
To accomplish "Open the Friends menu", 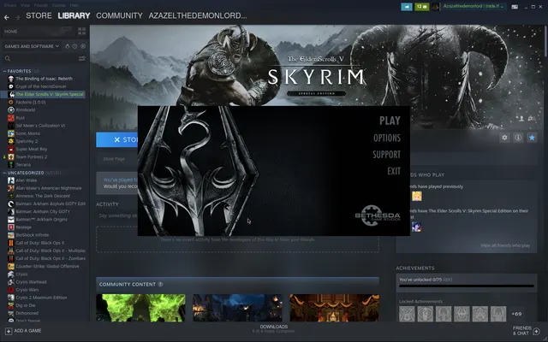I will pyautogui.click(x=41, y=5).
